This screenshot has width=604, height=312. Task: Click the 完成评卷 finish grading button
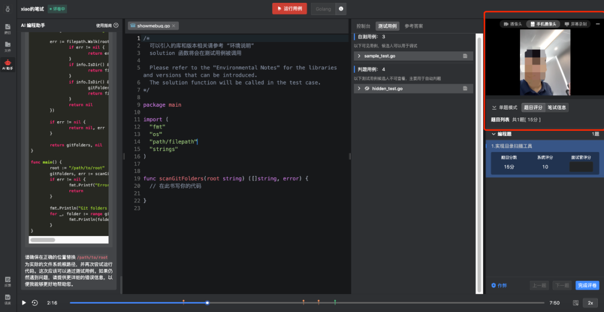587,285
